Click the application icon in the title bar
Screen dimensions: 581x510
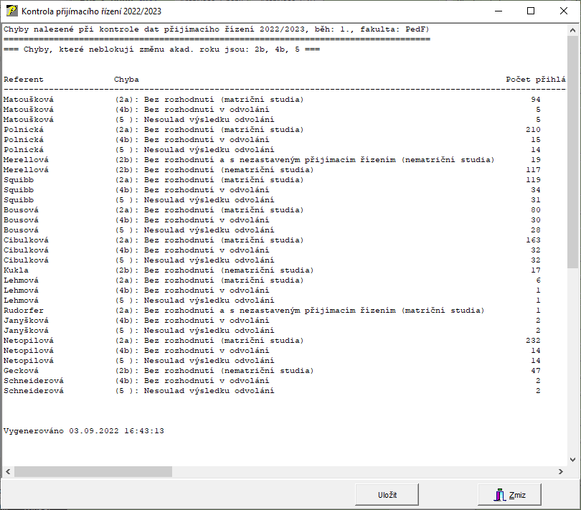[x=11, y=11]
